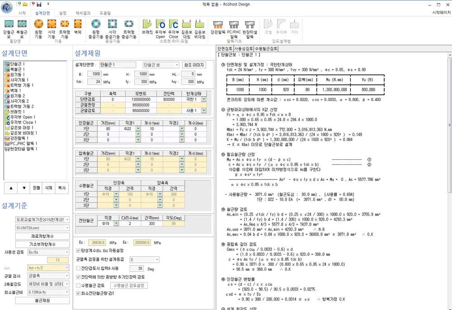Open the 설정 ribbon tab

click(x=63, y=13)
